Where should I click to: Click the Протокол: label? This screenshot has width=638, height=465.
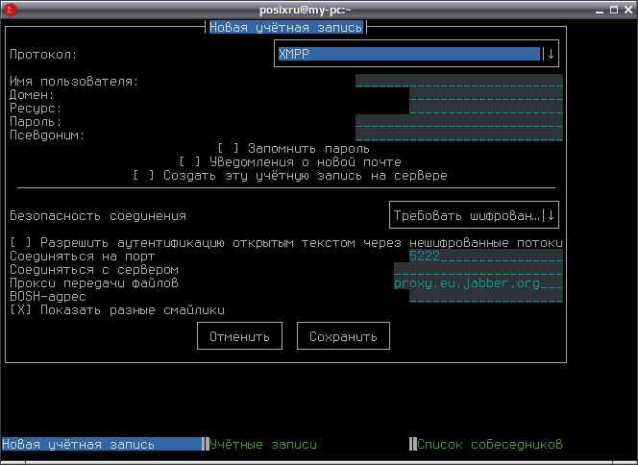click(x=43, y=54)
